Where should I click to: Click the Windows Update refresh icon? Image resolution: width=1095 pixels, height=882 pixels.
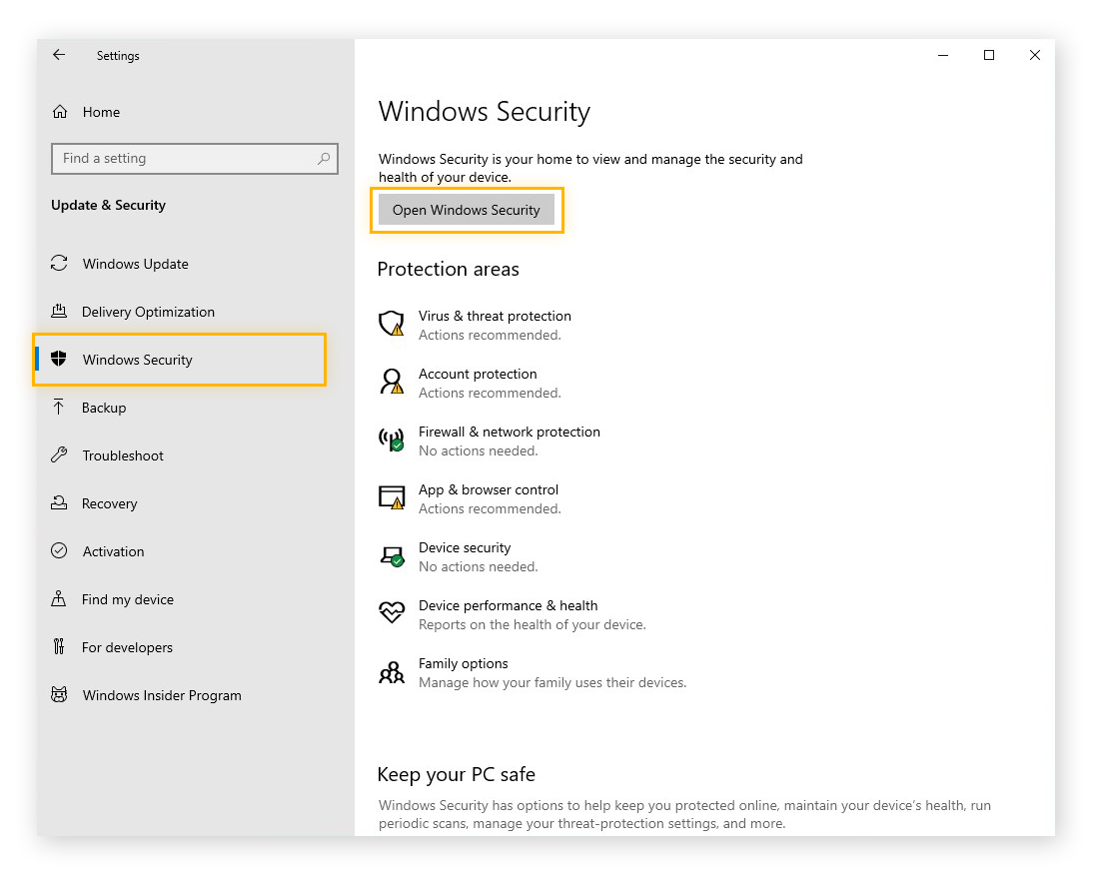click(59, 264)
